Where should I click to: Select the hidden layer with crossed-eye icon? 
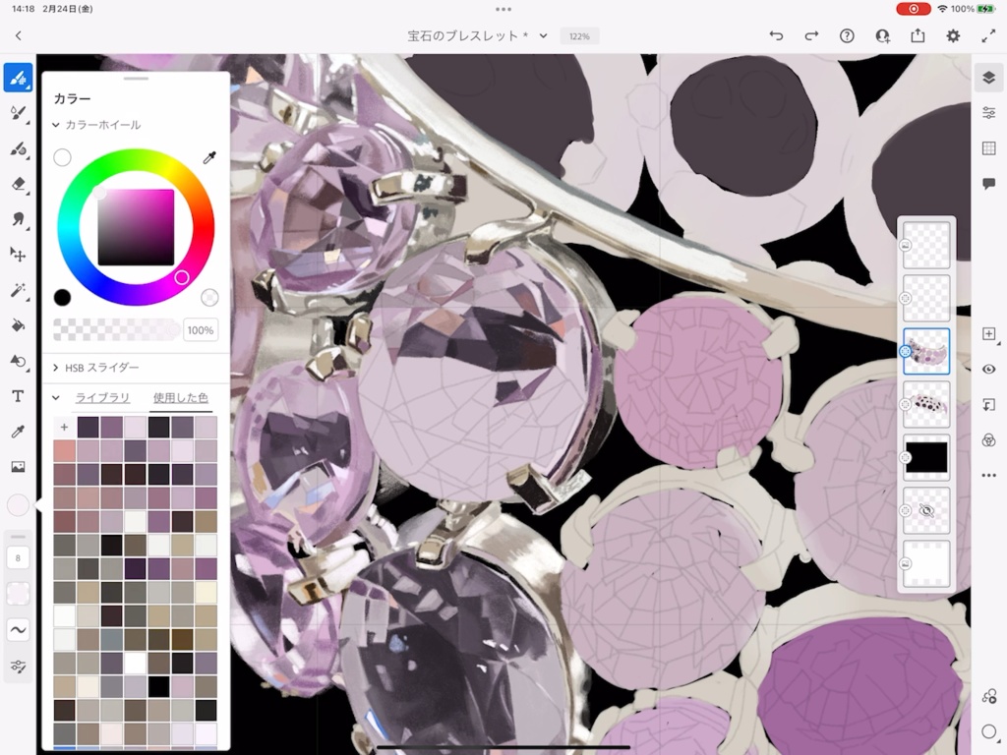pos(926,510)
